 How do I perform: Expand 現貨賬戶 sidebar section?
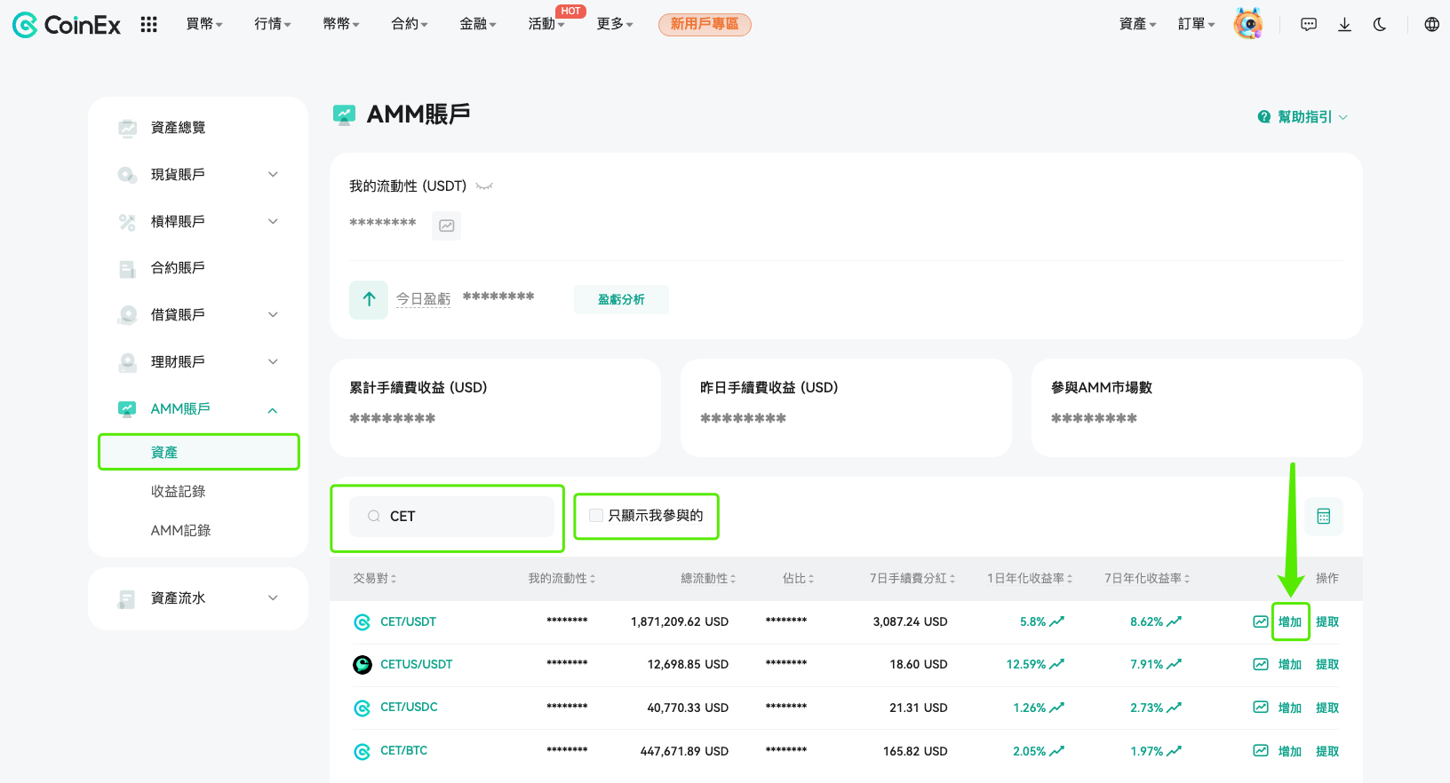click(x=273, y=175)
